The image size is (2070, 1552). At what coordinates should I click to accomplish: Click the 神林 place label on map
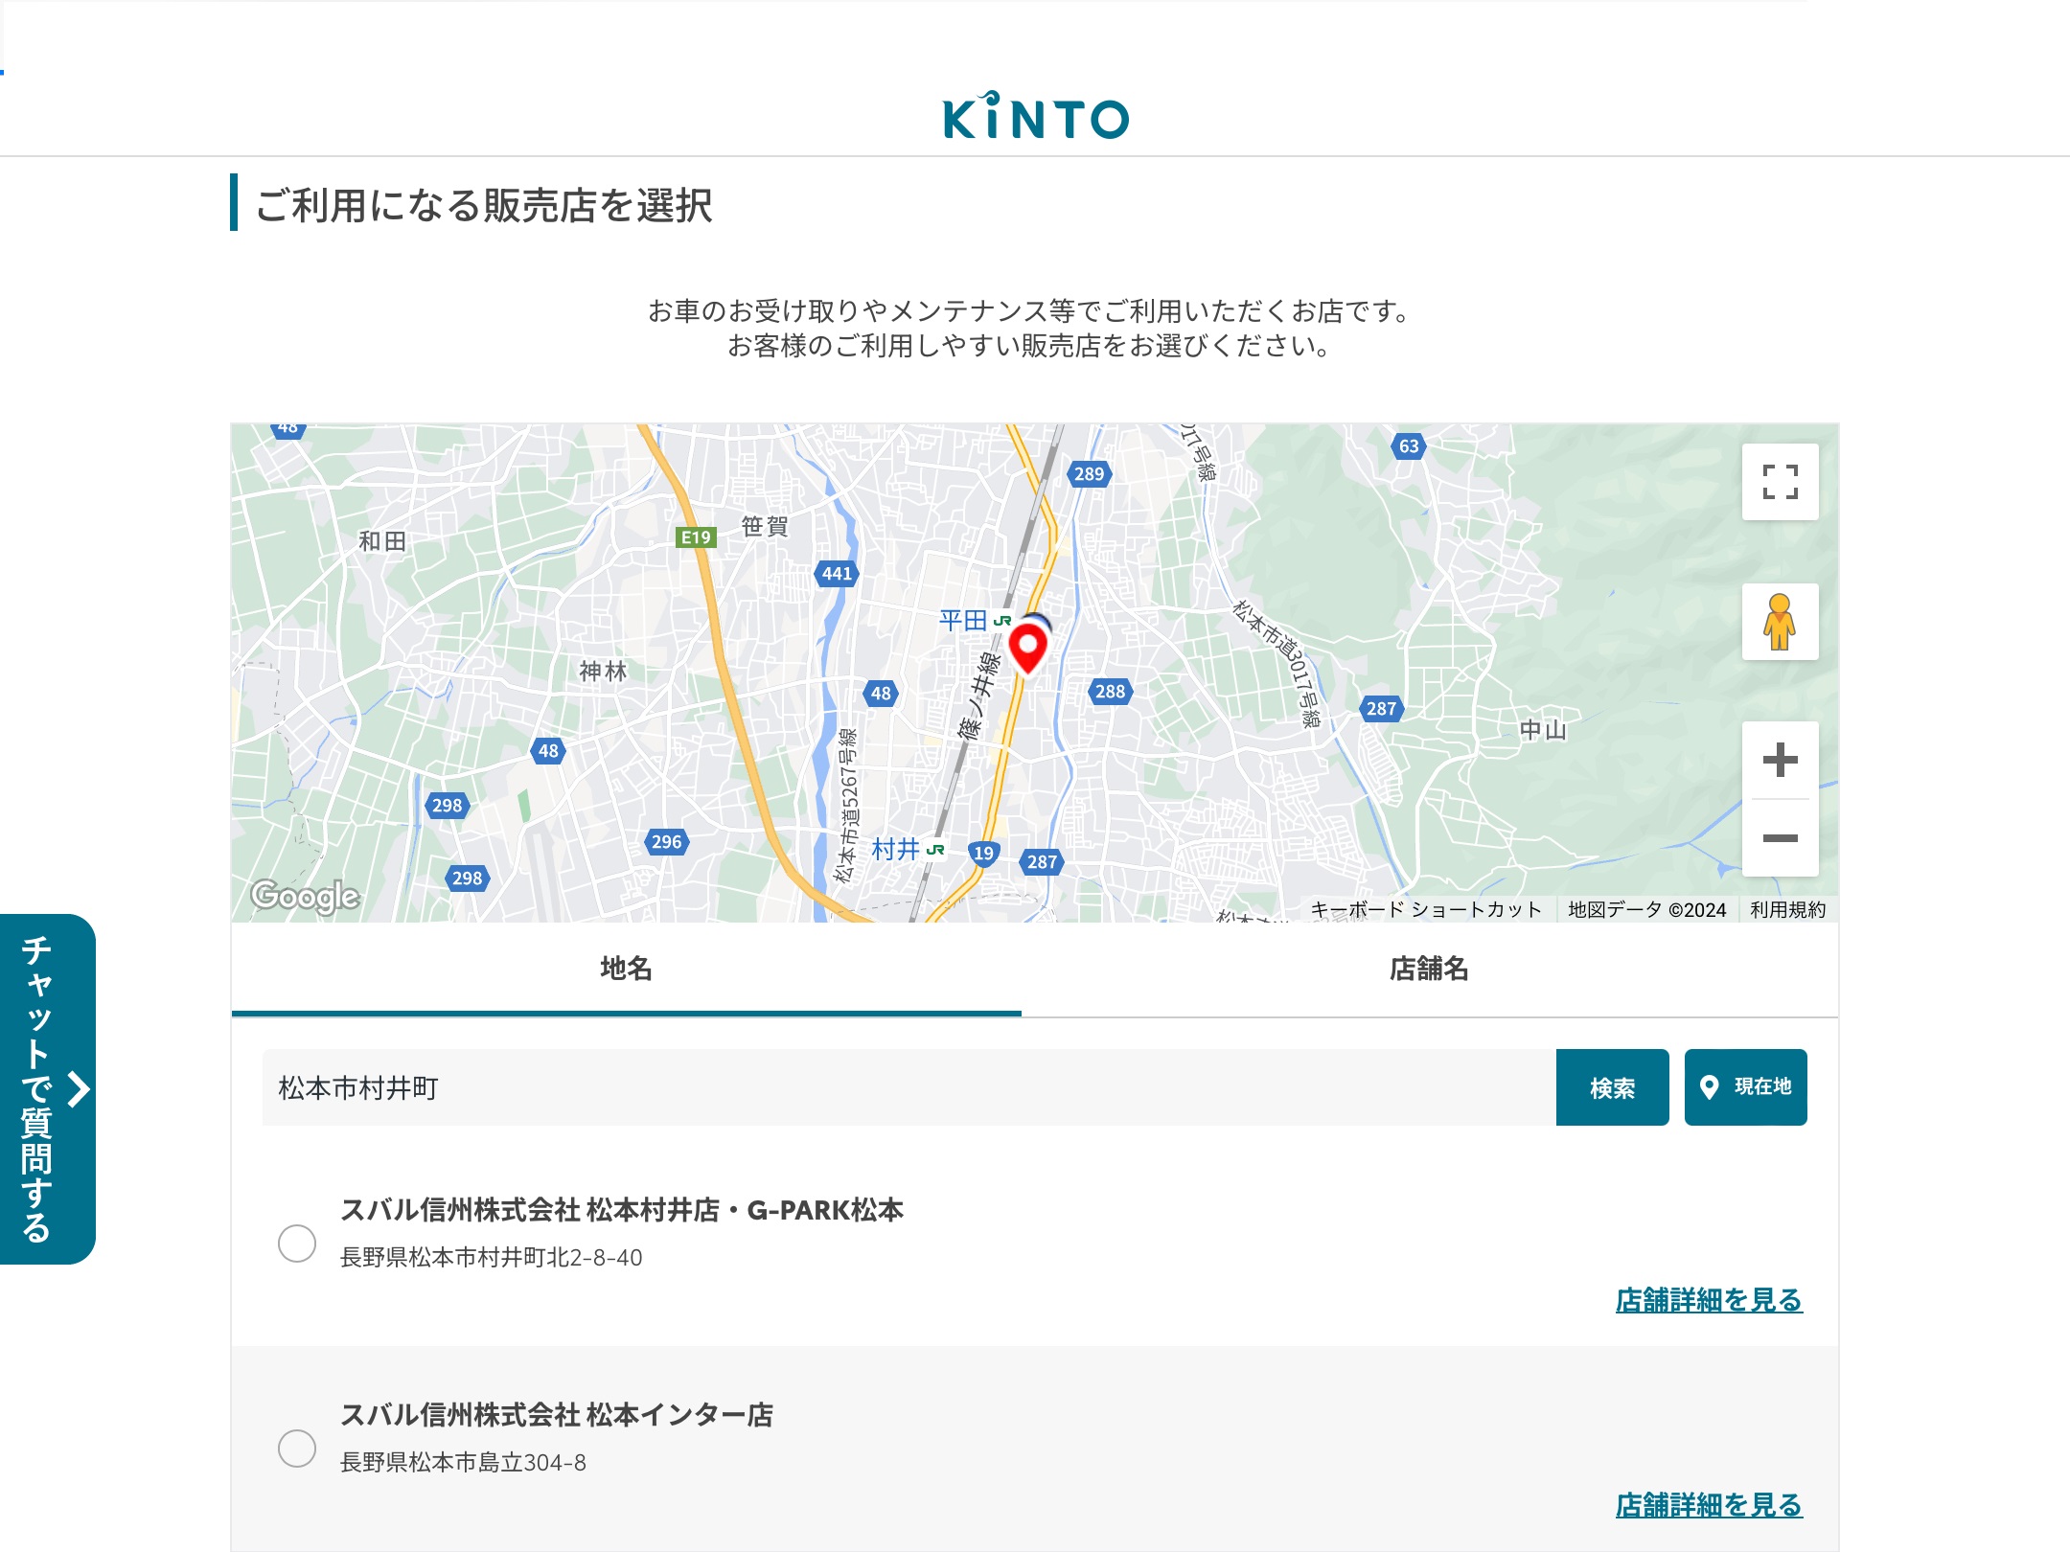point(603,671)
